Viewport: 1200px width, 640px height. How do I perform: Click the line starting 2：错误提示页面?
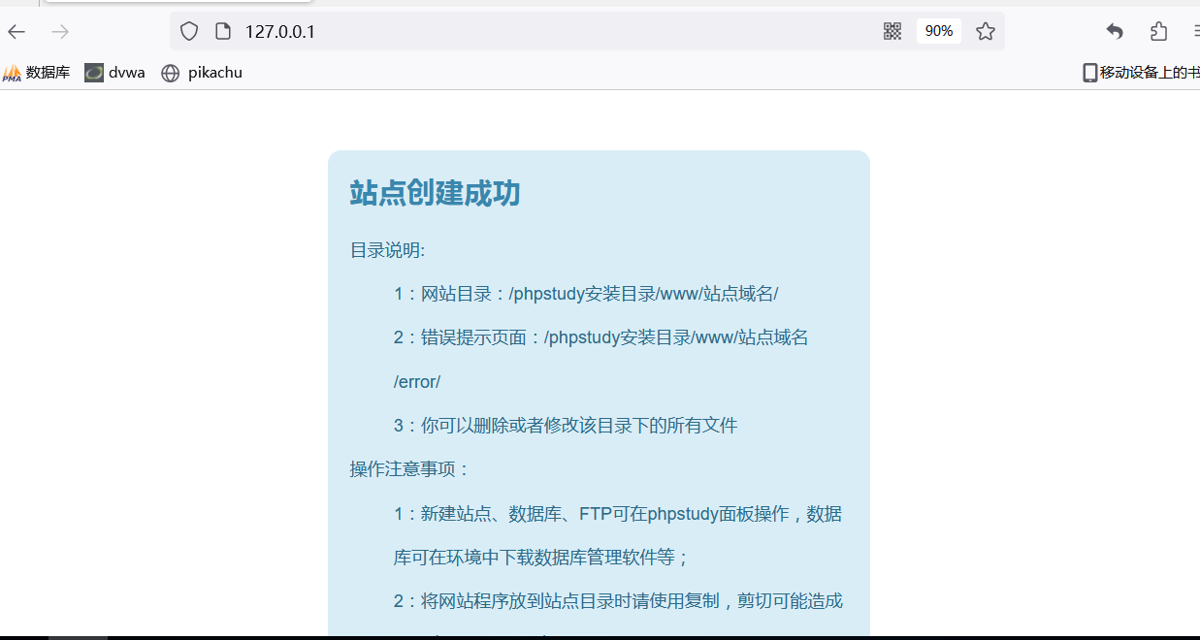(x=601, y=337)
